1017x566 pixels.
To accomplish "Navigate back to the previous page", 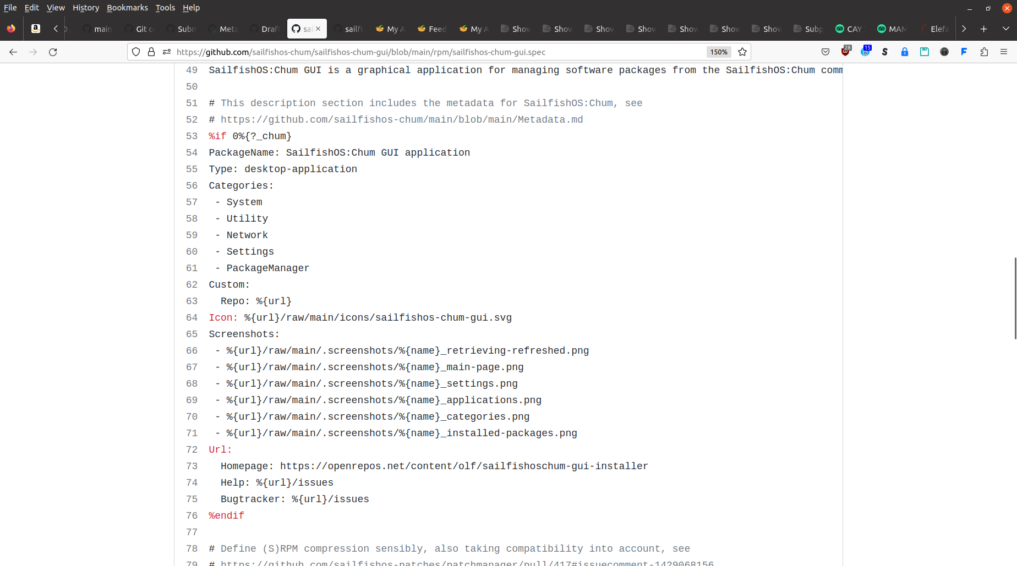I will point(13,52).
